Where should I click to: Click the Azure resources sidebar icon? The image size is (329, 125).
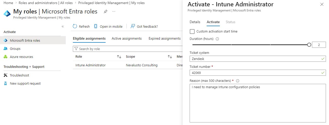point(6,57)
